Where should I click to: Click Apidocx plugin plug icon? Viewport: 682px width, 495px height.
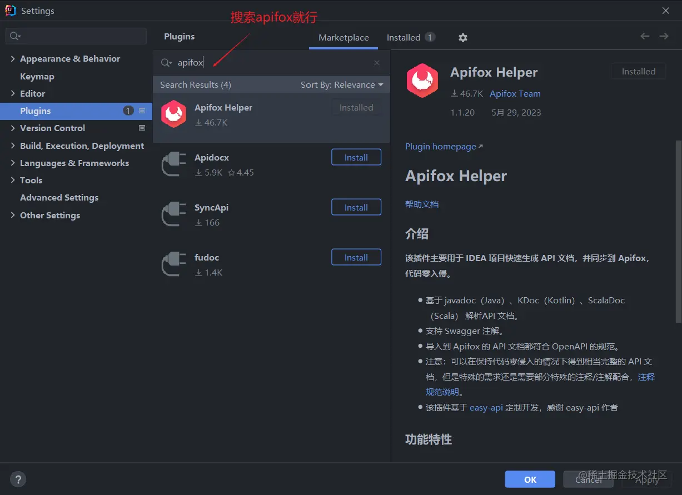[x=173, y=164]
